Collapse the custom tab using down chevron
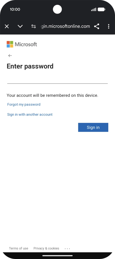Screen dimensions: 115x259 (20, 26)
